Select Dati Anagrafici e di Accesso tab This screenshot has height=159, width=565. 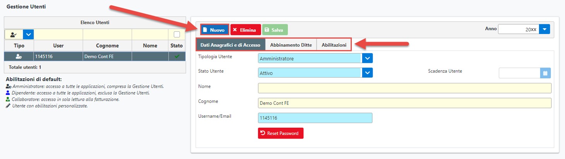(x=231, y=45)
